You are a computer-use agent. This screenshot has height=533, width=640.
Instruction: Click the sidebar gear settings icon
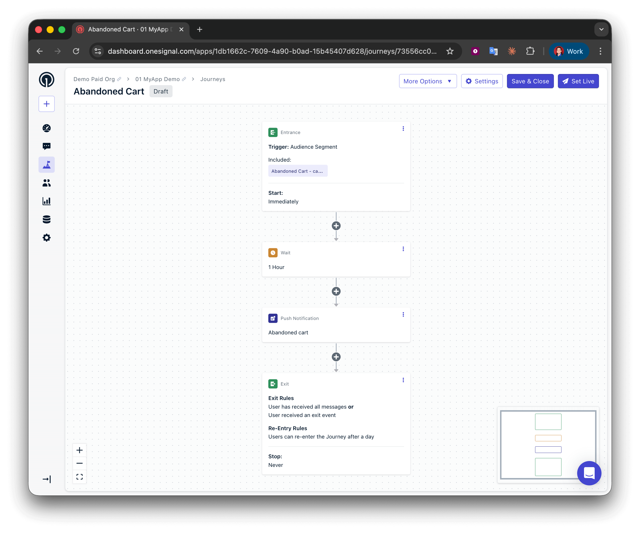pos(47,238)
